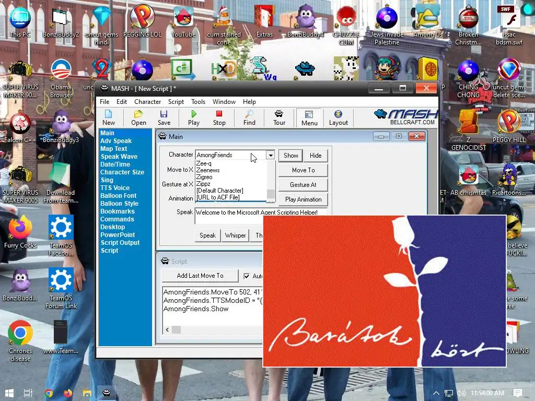Select the PEGGING LOL desktop icon

tap(142, 22)
